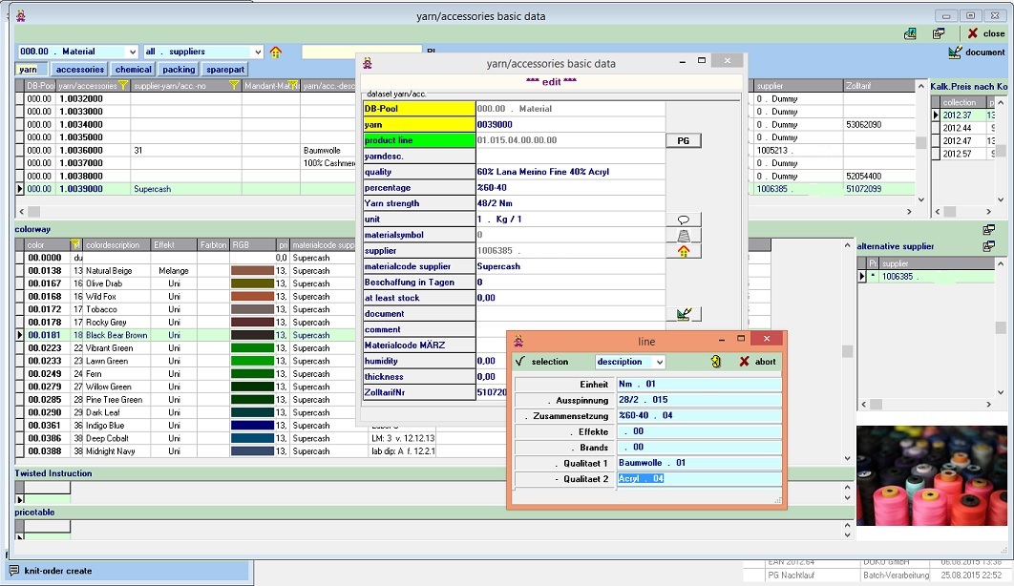This screenshot has height=586, width=1014.
Task: Click filter icon on supplier-yarn/acc.-no column
Action: pos(234,86)
